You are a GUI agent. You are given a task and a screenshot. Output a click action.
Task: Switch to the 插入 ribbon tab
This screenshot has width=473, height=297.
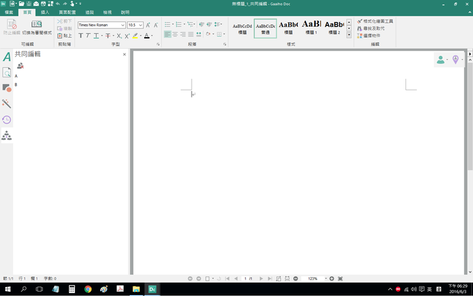click(45, 12)
